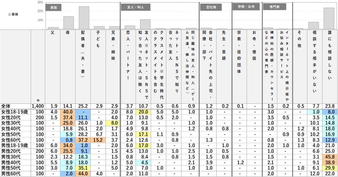Viewport: 338px width, 177px height.
Task: Click the 男性50代 row label
Action: pyautogui.click(x=11, y=168)
